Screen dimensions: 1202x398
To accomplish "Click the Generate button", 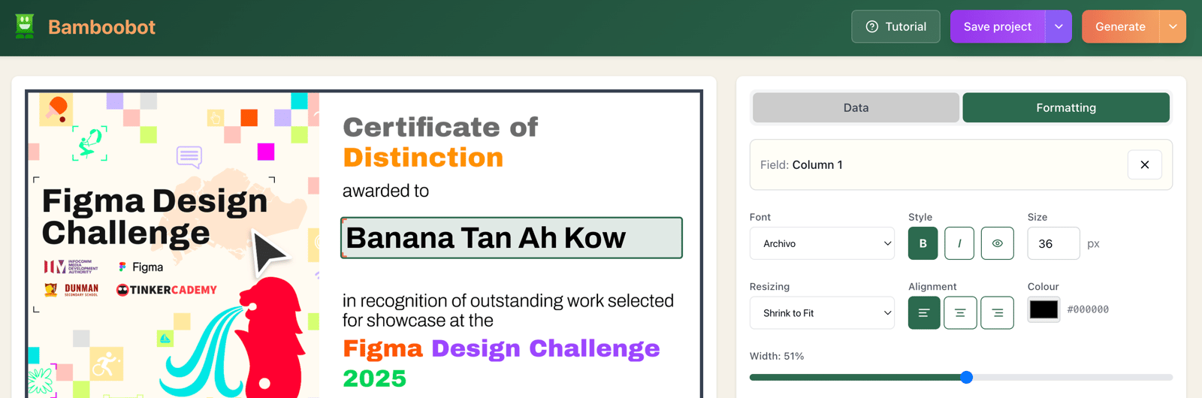I will coord(1120,26).
